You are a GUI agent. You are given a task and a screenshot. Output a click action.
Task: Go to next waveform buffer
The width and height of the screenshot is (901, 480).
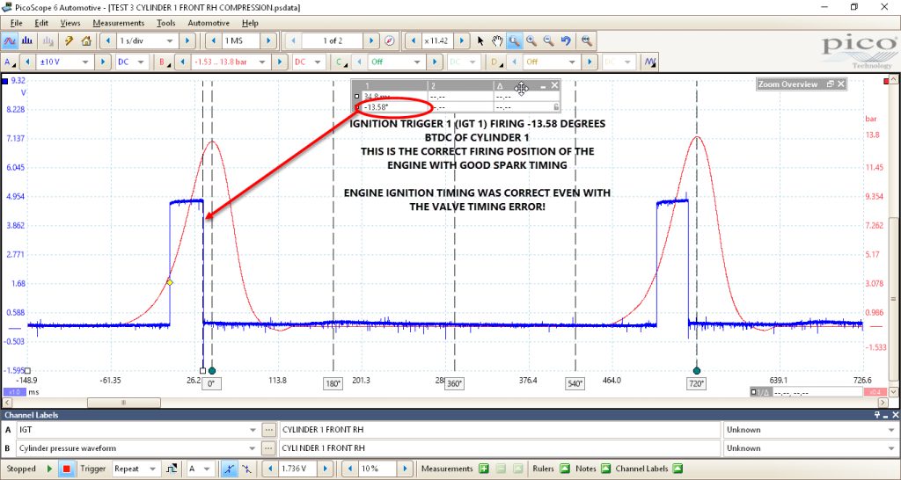coord(371,40)
